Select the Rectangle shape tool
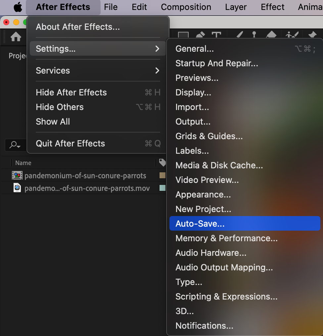Screen dimensions: 323x336 pos(183,35)
